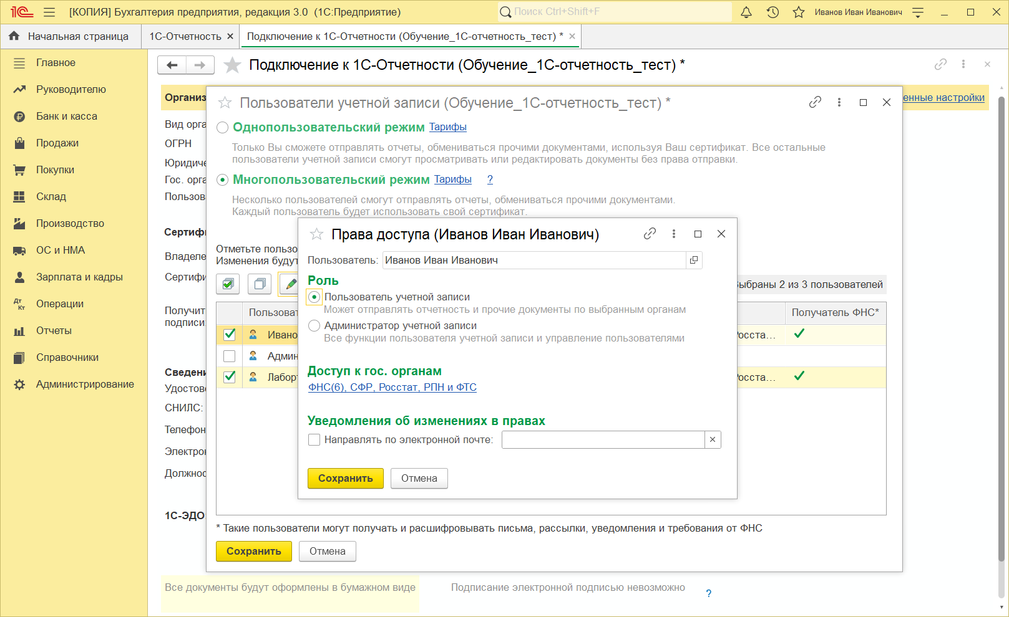Open Тарифы link for single-user mode
Viewport: 1009px width, 617px height.
coord(448,127)
